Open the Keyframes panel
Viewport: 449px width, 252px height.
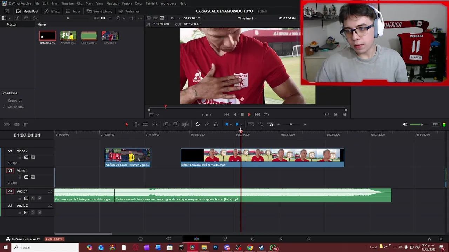pyautogui.click(x=129, y=11)
